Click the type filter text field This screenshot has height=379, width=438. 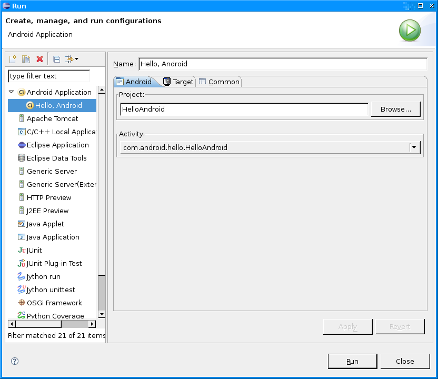pyautogui.click(x=48, y=76)
